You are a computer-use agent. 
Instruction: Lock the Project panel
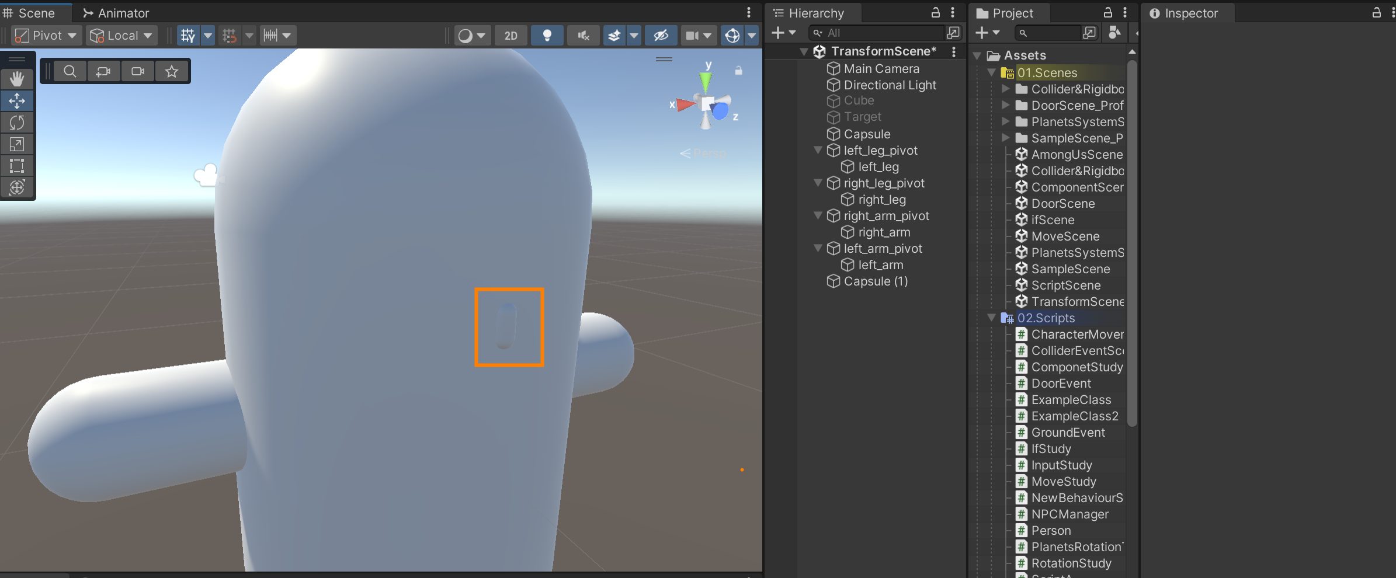click(x=1107, y=12)
